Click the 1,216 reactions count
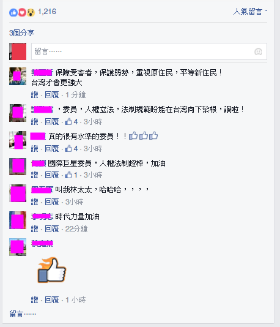The width and height of the screenshot is (280, 327). coord(47,12)
